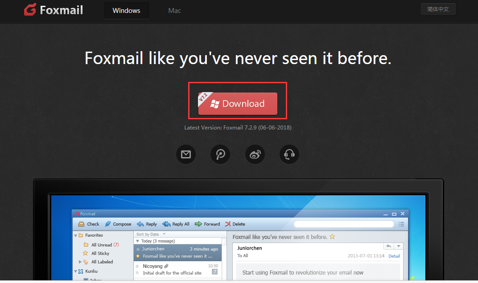Click the unread dot on Nicoyang message
Screen dimensions: 478x283
pyautogui.click(x=137, y=266)
